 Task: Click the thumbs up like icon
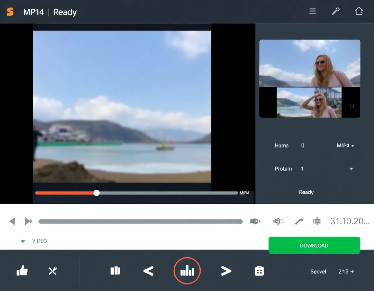22,271
